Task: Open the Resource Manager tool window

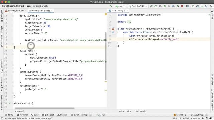Action: 2,36
